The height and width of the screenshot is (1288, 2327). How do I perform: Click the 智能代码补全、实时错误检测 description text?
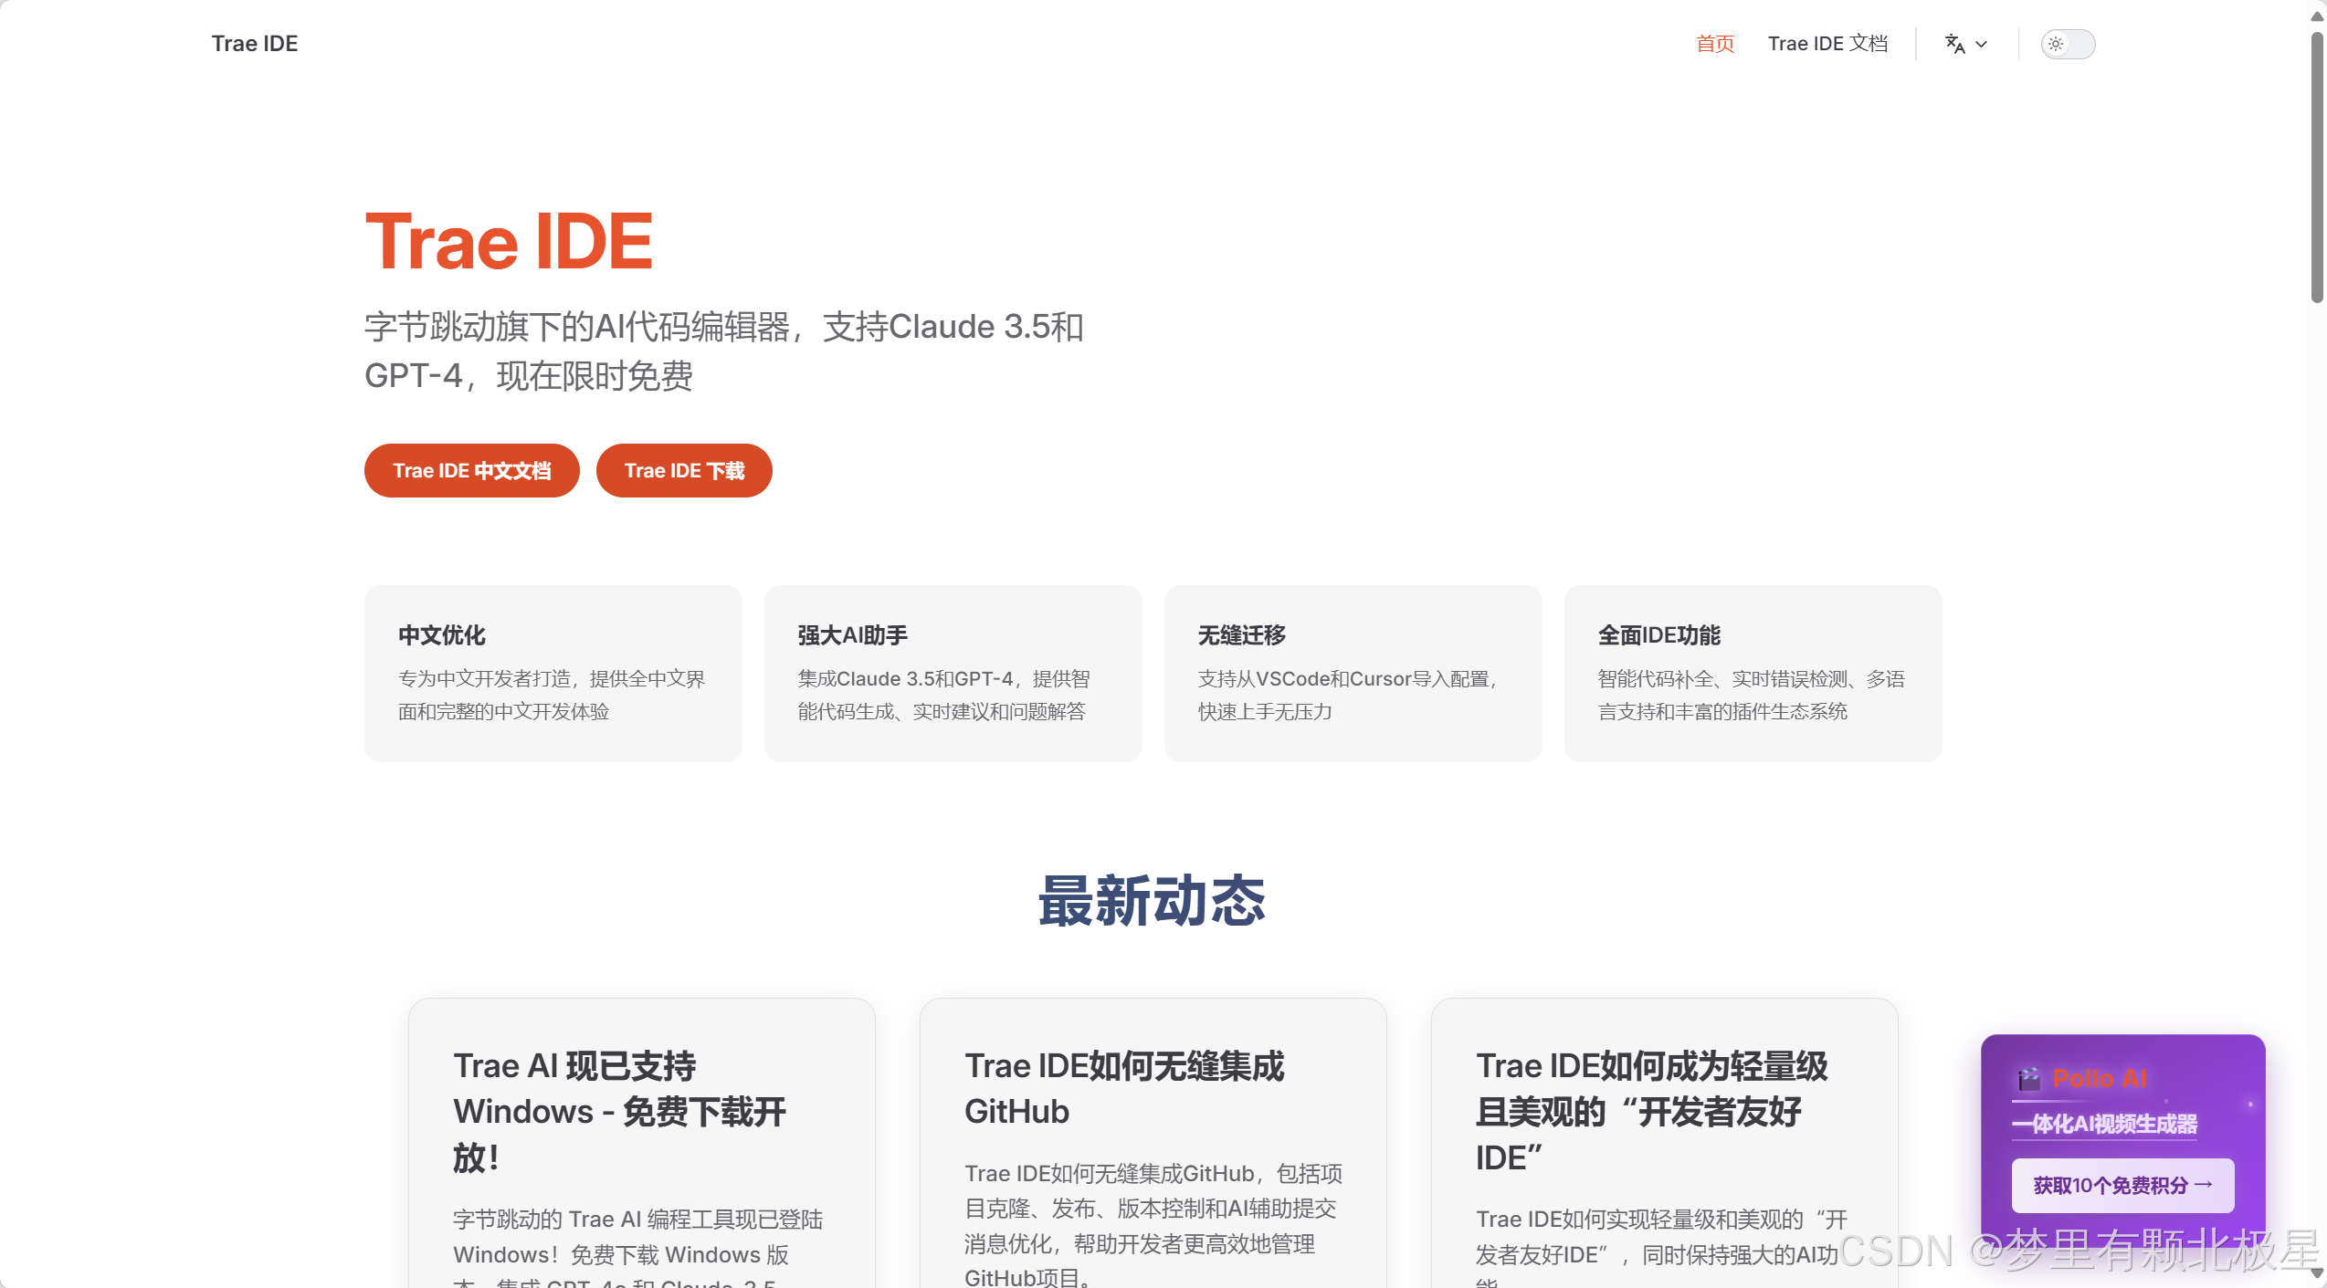coord(1752,695)
